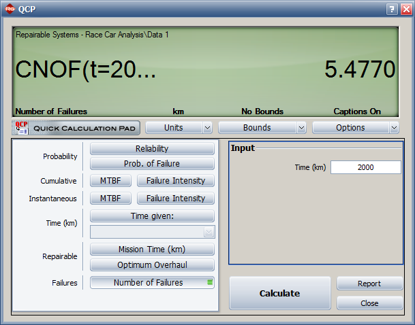Select Mission Time (km) calculation

coord(152,250)
